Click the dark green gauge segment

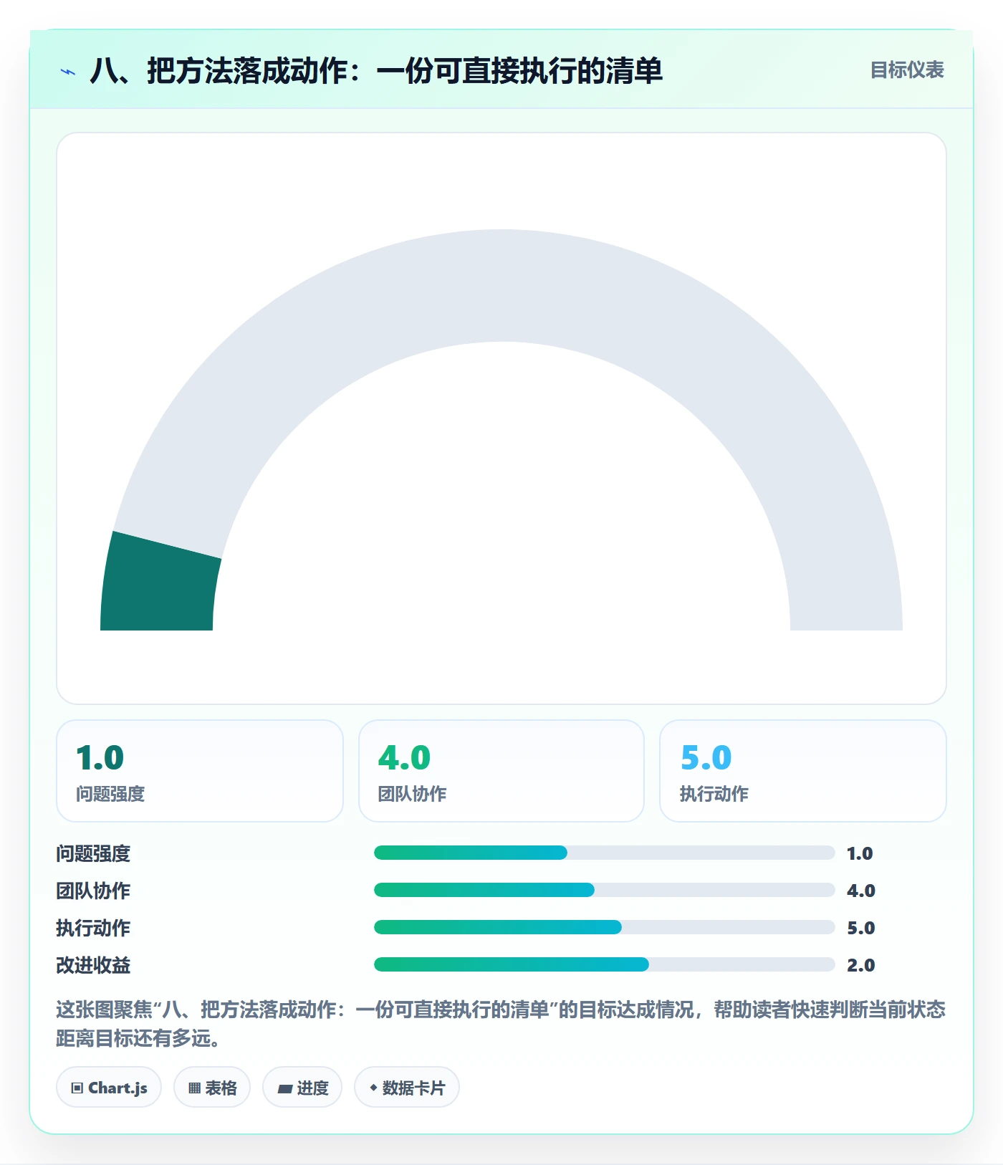159,589
